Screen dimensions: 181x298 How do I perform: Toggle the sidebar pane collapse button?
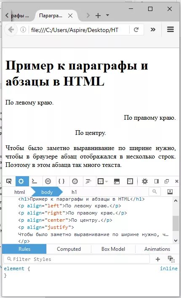point(170,191)
